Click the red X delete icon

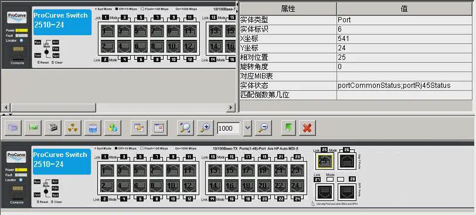307,128
